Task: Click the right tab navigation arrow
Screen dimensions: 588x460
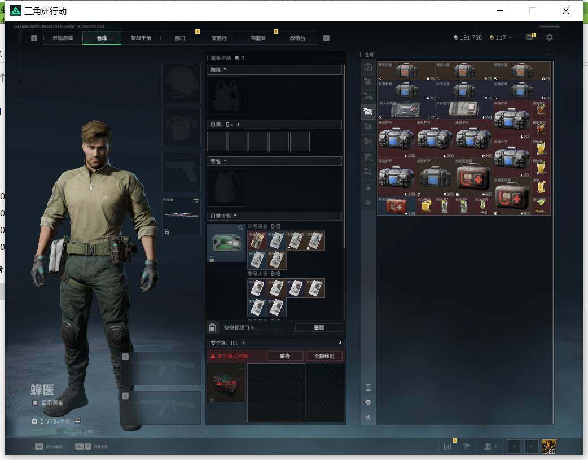Action: point(326,38)
